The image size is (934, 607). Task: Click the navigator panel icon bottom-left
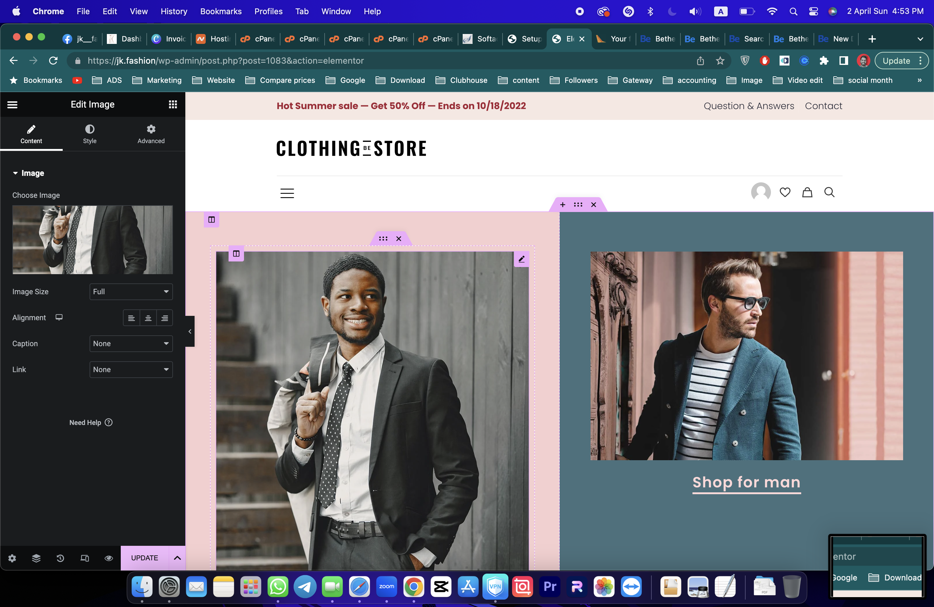click(36, 557)
